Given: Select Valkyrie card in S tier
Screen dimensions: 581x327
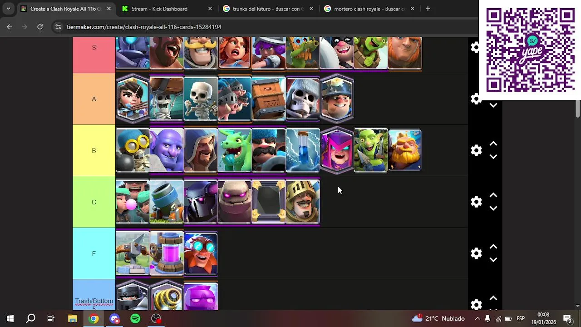Looking at the screenshot, I should point(235,53).
